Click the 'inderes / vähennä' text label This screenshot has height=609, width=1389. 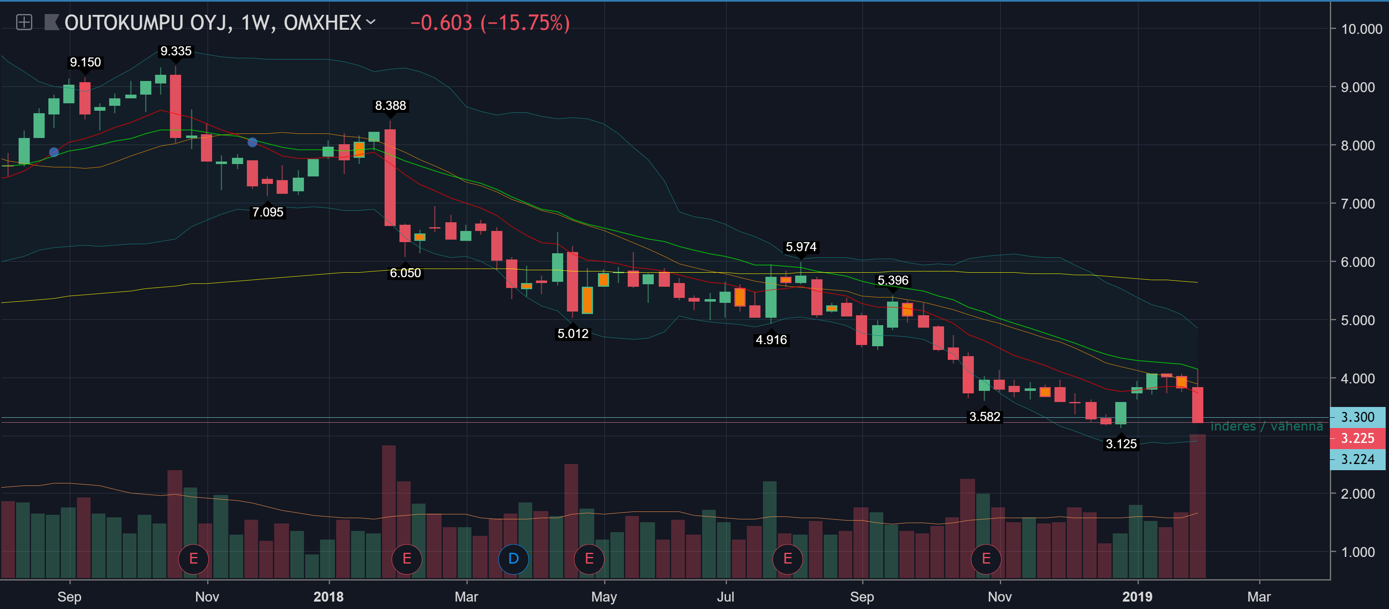(x=1266, y=426)
